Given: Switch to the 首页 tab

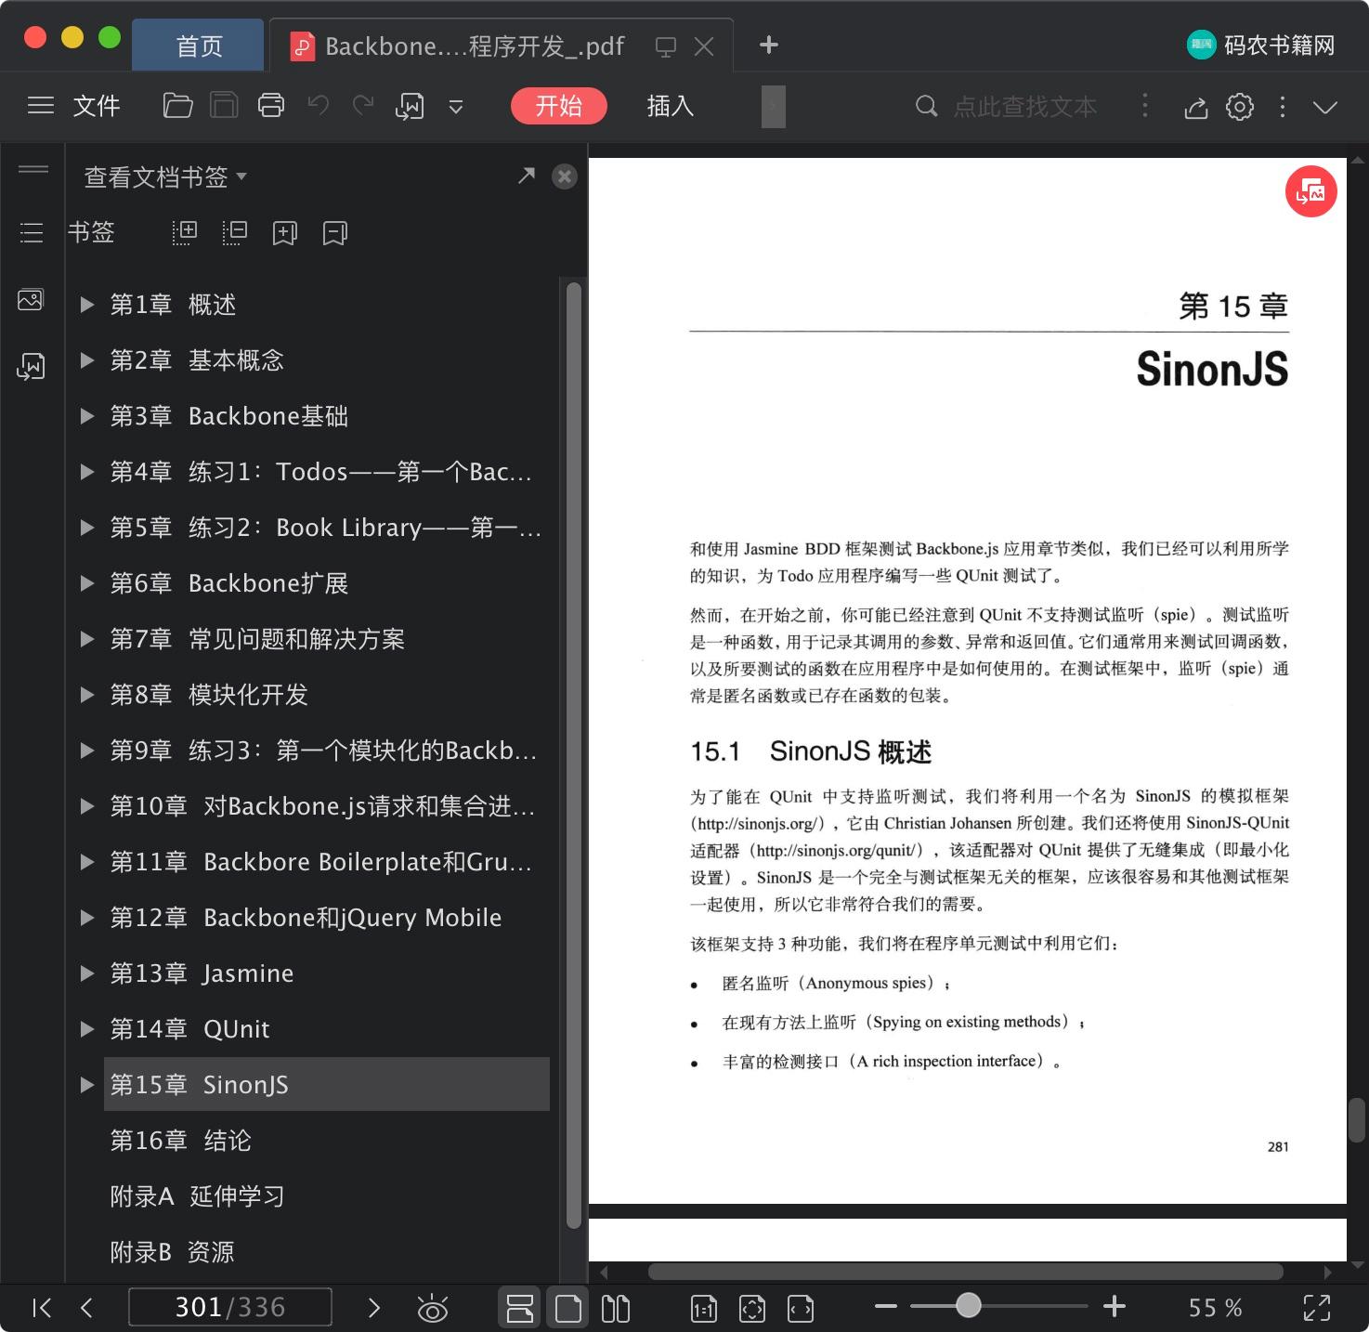Looking at the screenshot, I should (198, 46).
